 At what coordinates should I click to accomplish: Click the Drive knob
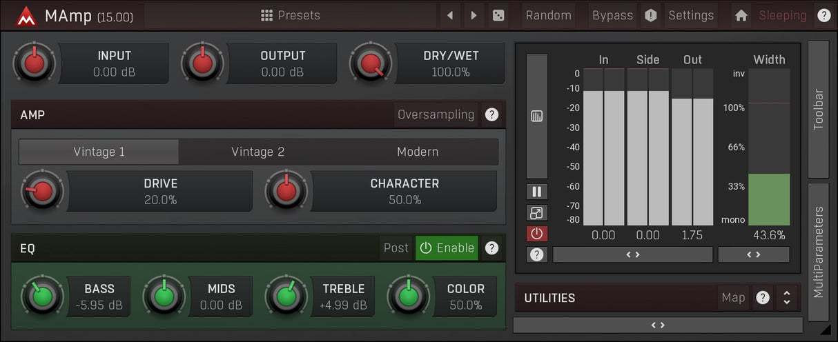click(42, 191)
